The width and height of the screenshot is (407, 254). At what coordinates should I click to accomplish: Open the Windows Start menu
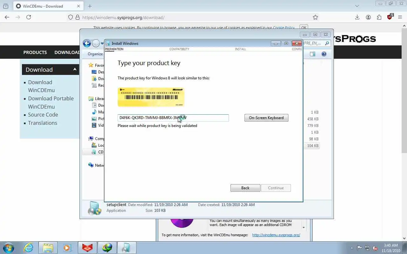coord(9,248)
